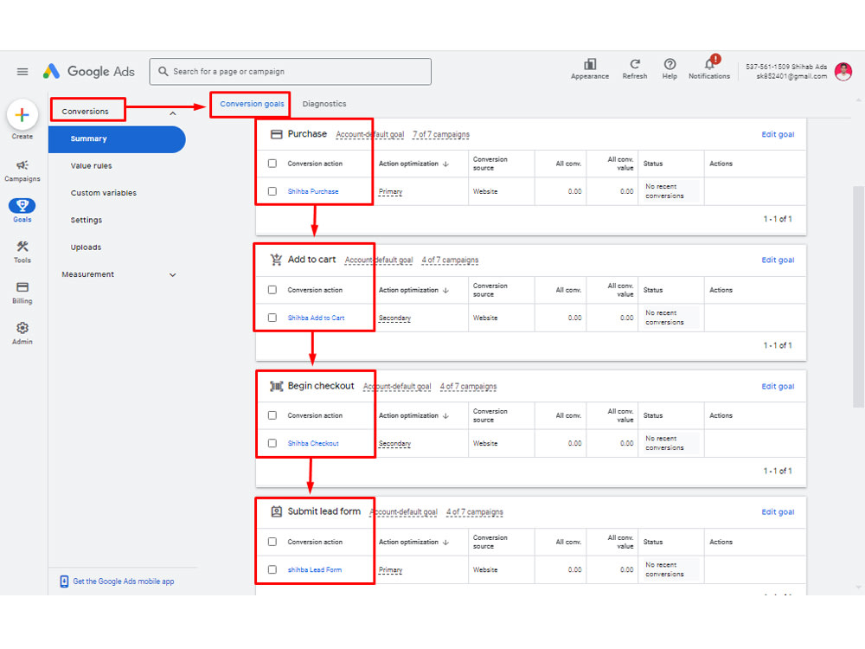Sort Purchase table by Action optimization
The height and width of the screenshot is (649, 865).
[x=413, y=164]
